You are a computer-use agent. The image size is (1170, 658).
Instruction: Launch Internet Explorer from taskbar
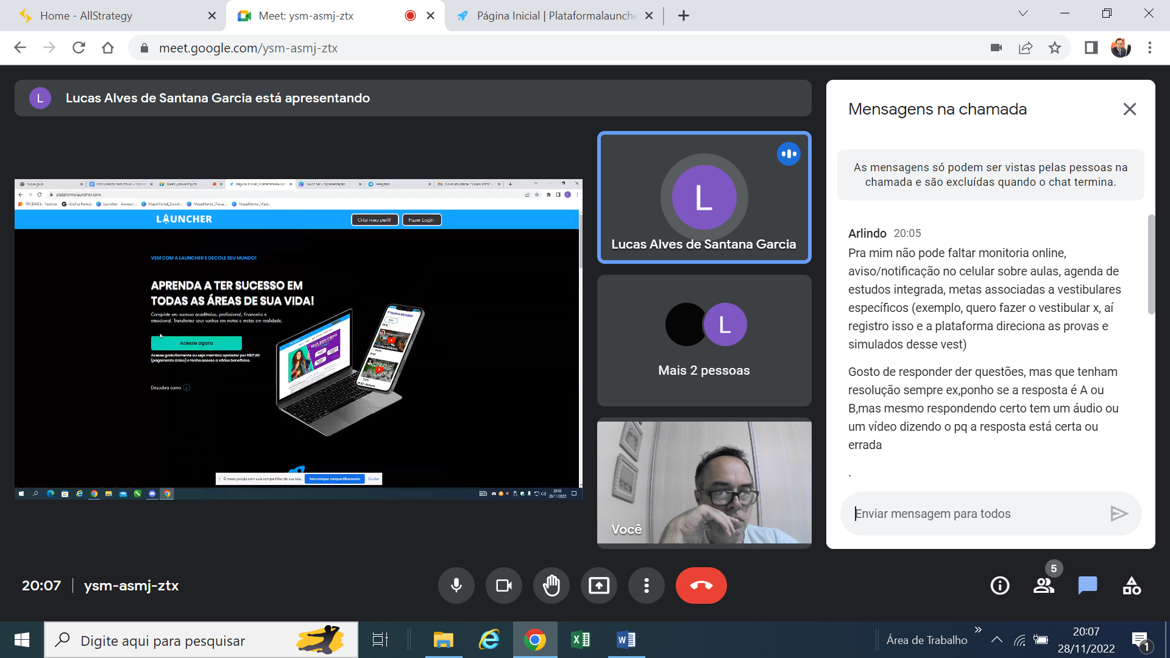[x=489, y=640]
